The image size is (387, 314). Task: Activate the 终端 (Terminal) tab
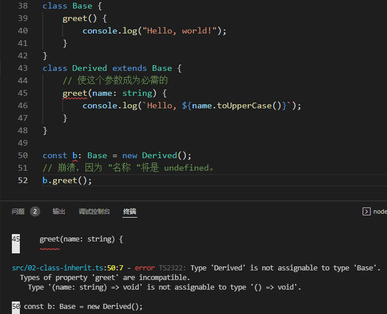point(130,211)
